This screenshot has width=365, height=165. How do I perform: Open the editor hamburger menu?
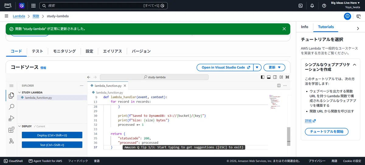pos(11,86)
